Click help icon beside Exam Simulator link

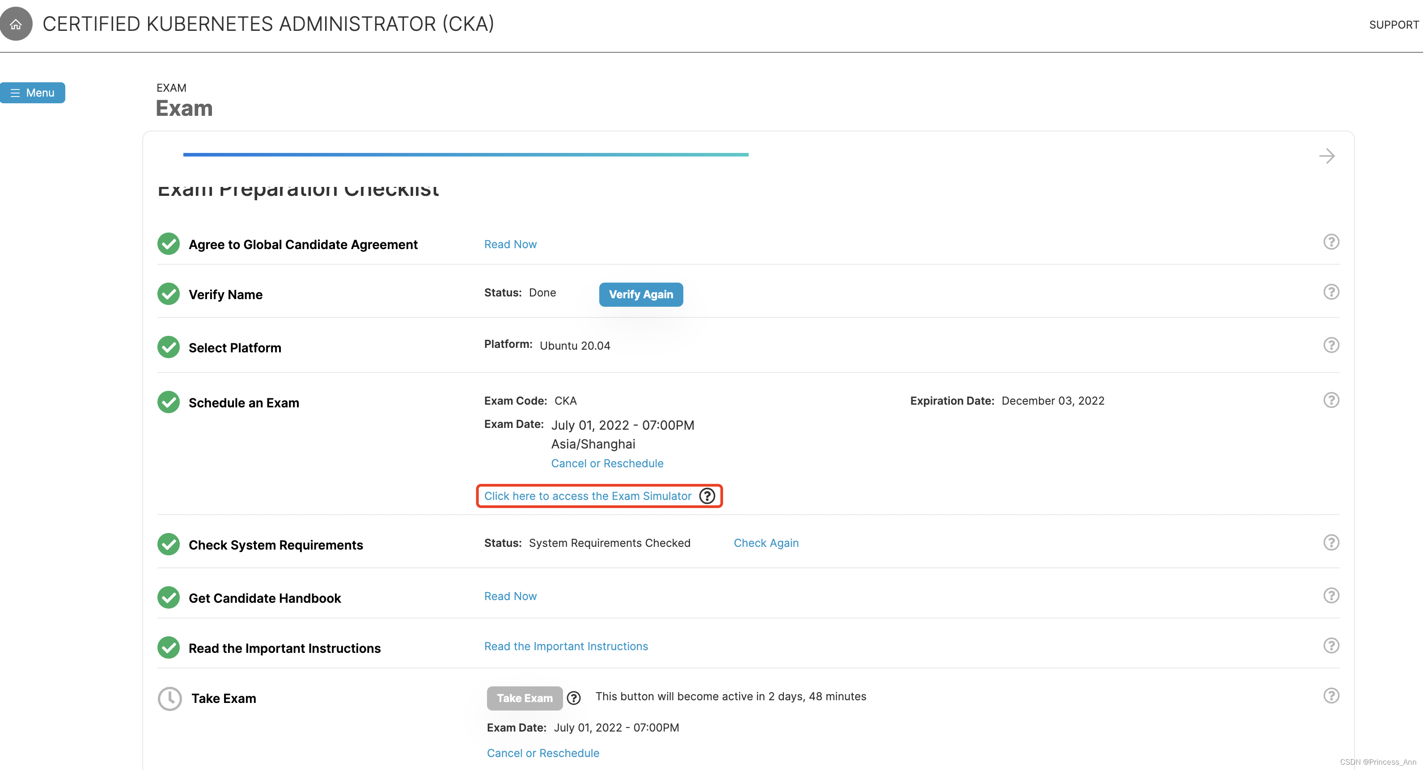coord(707,496)
